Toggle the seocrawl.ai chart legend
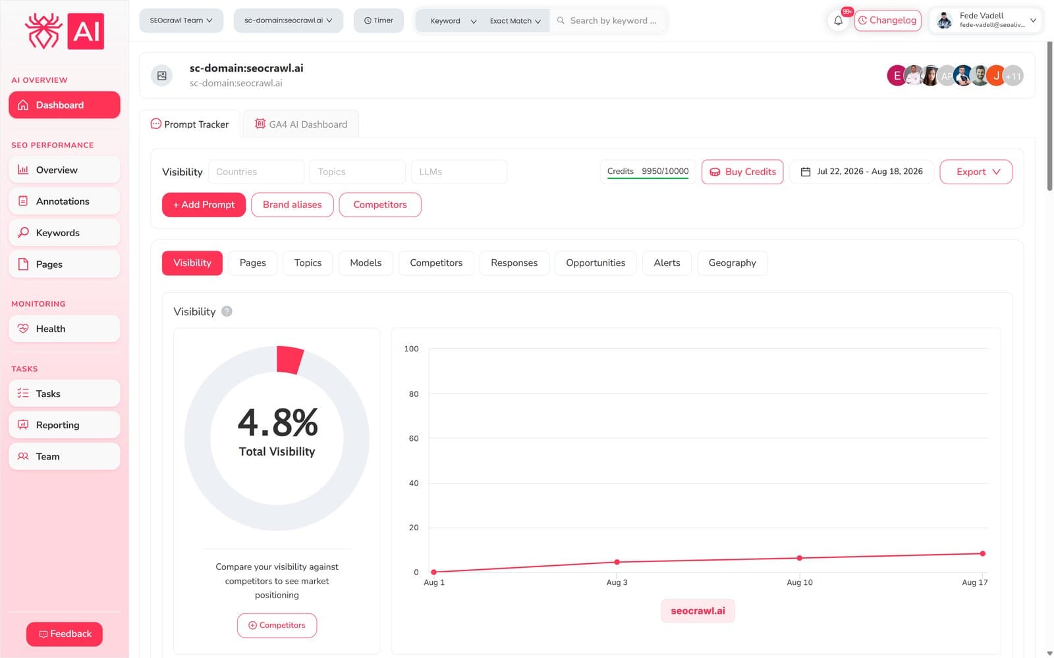This screenshot has width=1054, height=658. tap(698, 611)
